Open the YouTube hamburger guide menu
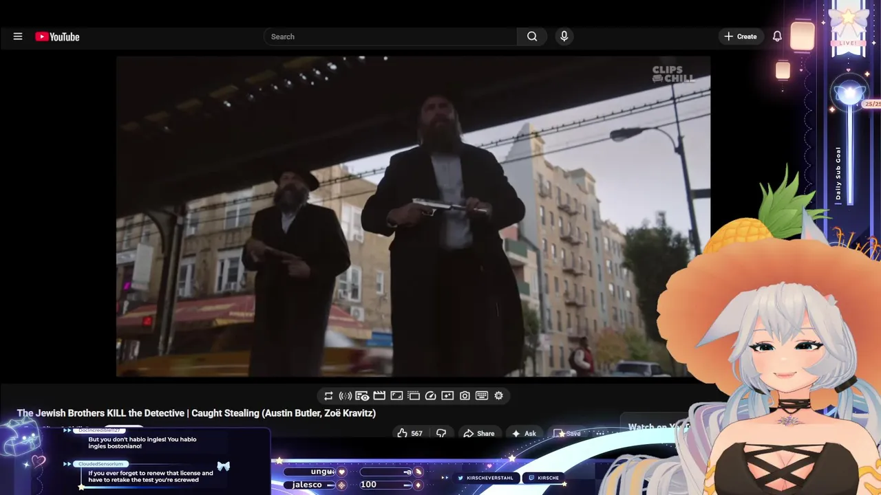The height and width of the screenshot is (495, 881). pos(18,36)
